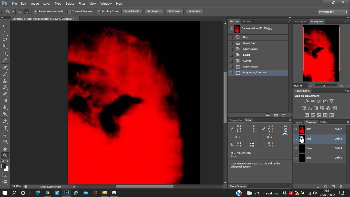Open the Channels panel flyout menu
This screenshot has height=197, width=350.
347,122
